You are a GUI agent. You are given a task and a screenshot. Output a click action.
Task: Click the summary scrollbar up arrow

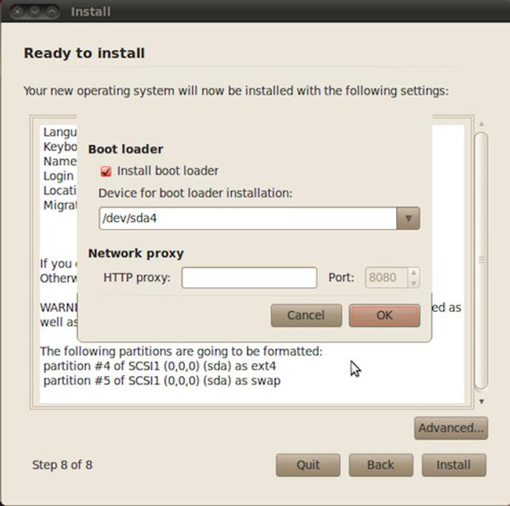(x=481, y=124)
